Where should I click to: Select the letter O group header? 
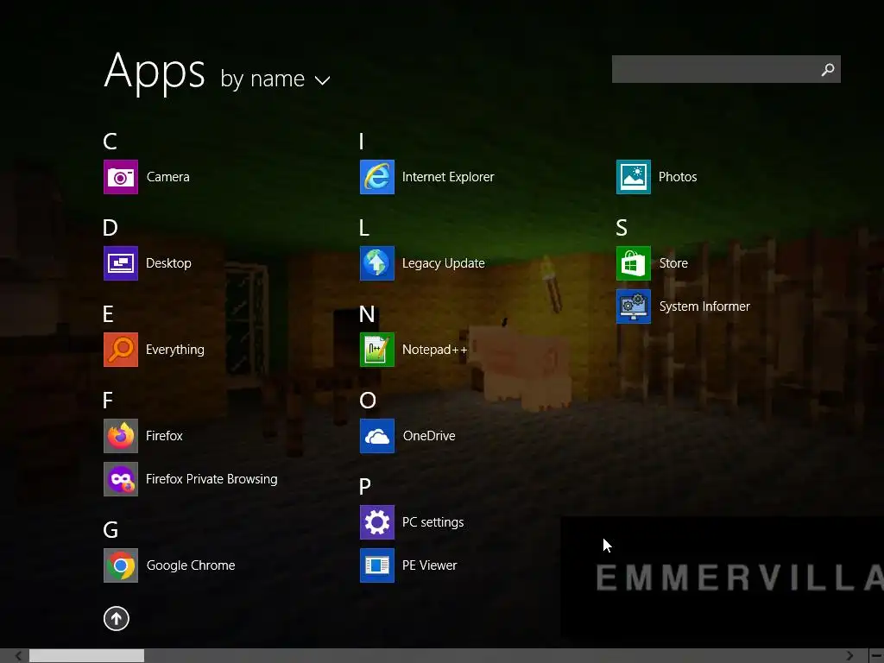(x=368, y=401)
